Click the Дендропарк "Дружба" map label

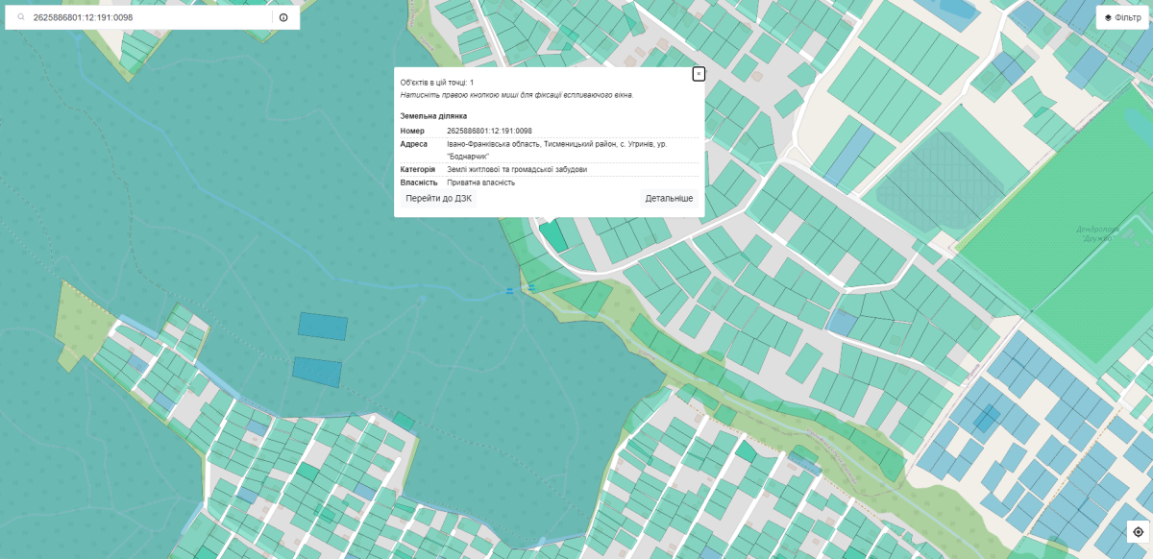(x=1100, y=233)
